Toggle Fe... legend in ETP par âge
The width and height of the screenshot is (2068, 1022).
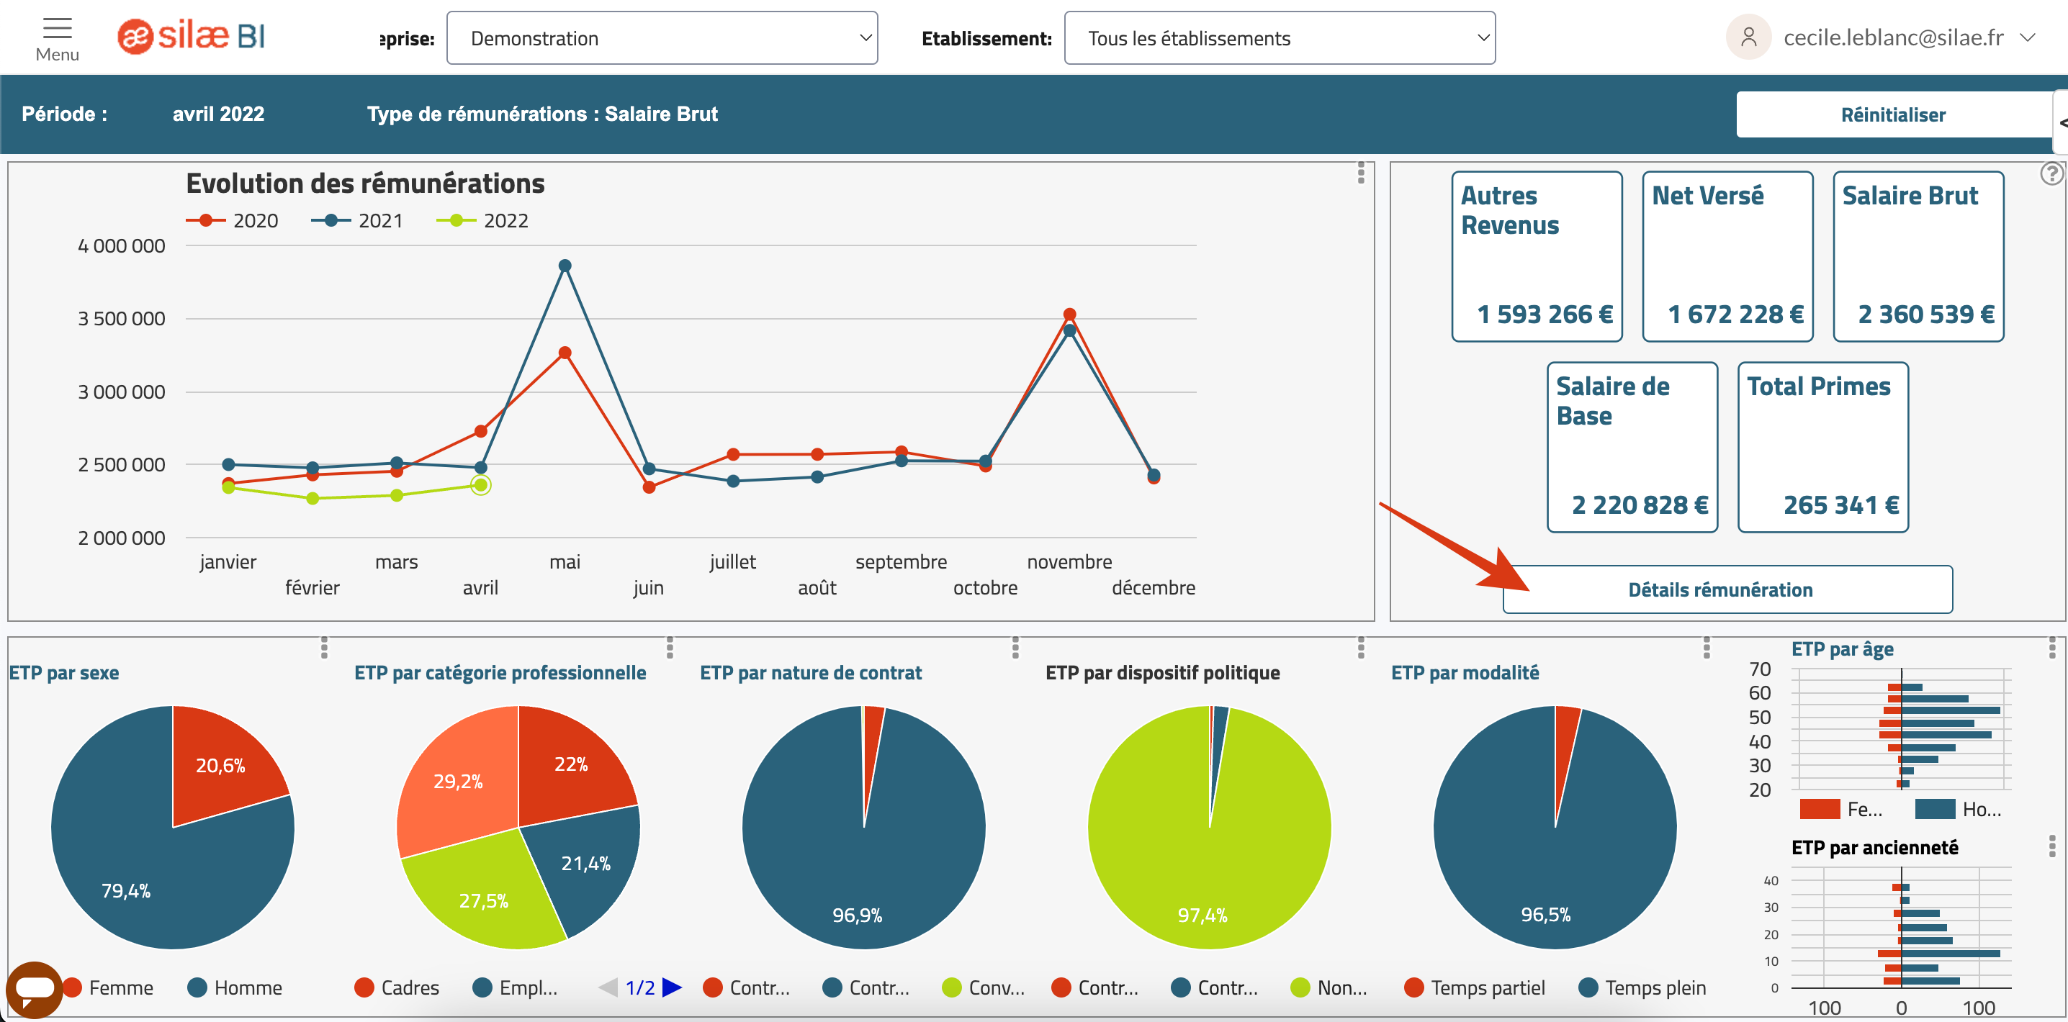click(x=1840, y=810)
